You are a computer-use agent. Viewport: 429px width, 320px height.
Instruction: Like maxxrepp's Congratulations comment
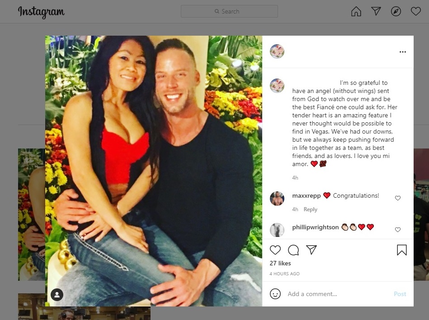[x=398, y=198]
